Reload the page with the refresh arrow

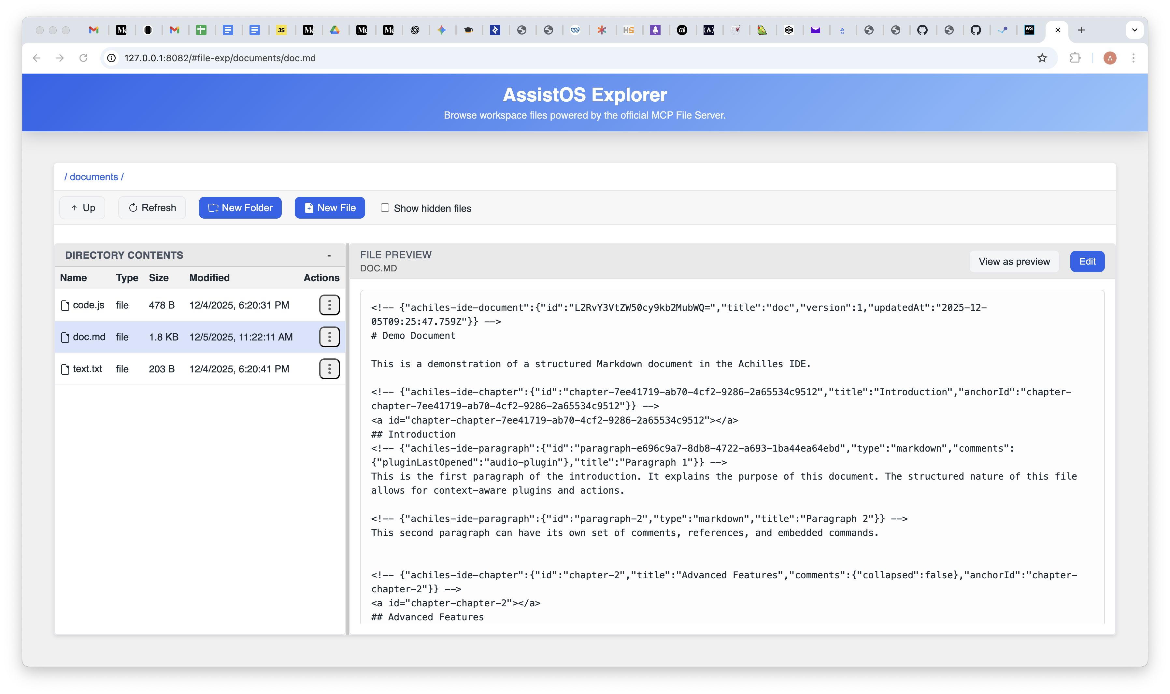pyautogui.click(x=84, y=58)
